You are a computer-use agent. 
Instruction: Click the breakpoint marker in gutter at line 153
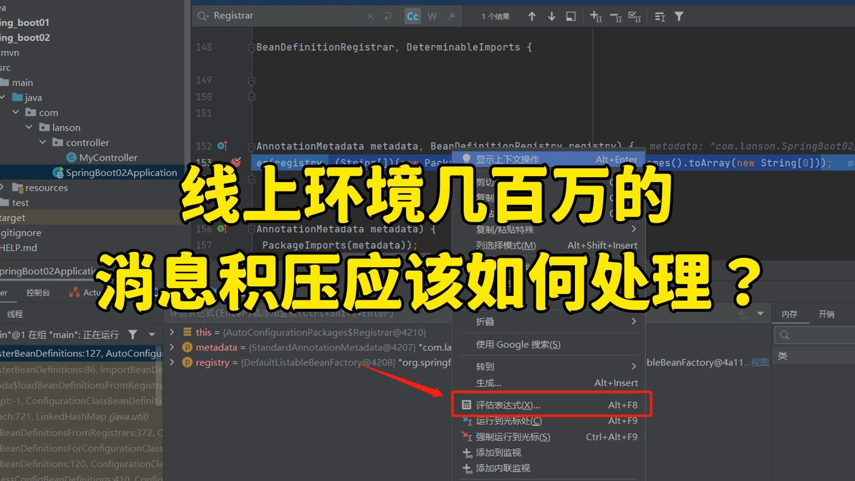tap(236, 162)
